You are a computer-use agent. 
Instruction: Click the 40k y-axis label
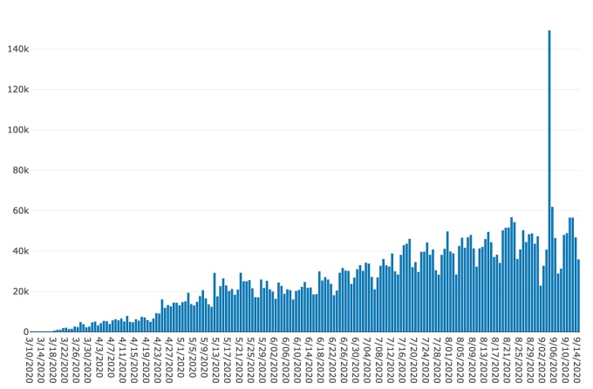pos(20,251)
